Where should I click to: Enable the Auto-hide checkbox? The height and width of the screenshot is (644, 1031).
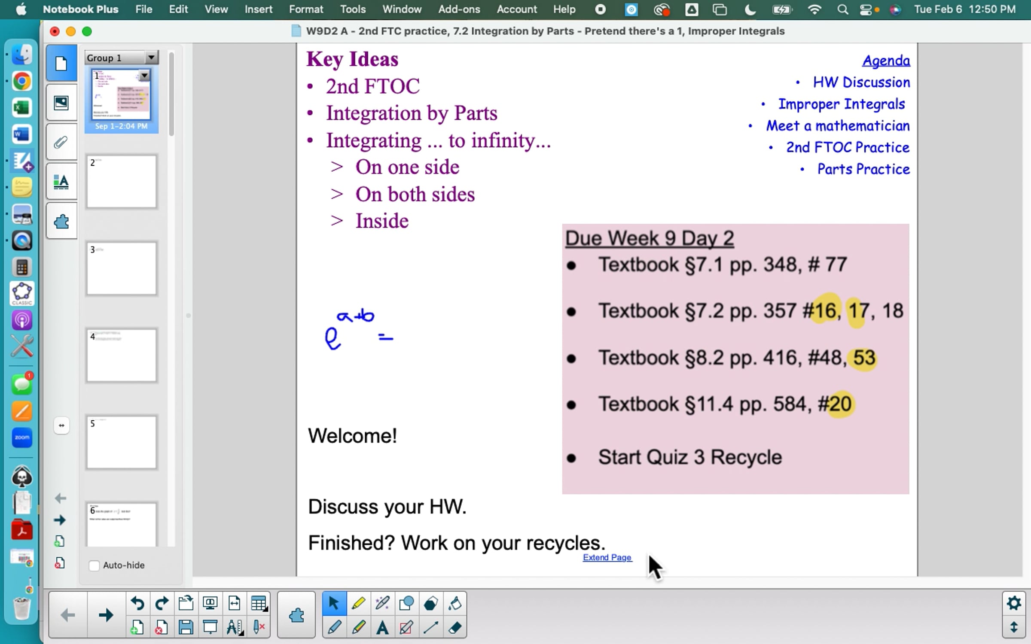94,565
